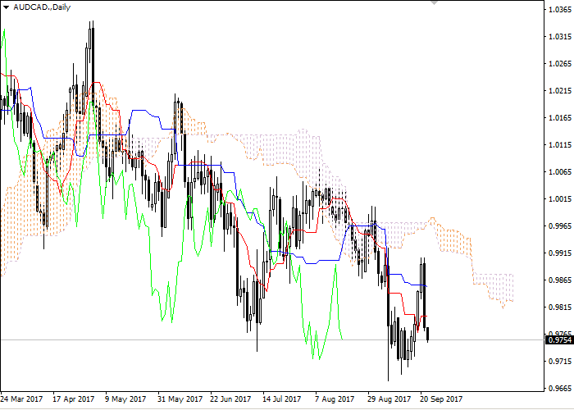This screenshot has width=574, height=410.
Task: Click the current price label 0.9754
Action: point(559,340)
